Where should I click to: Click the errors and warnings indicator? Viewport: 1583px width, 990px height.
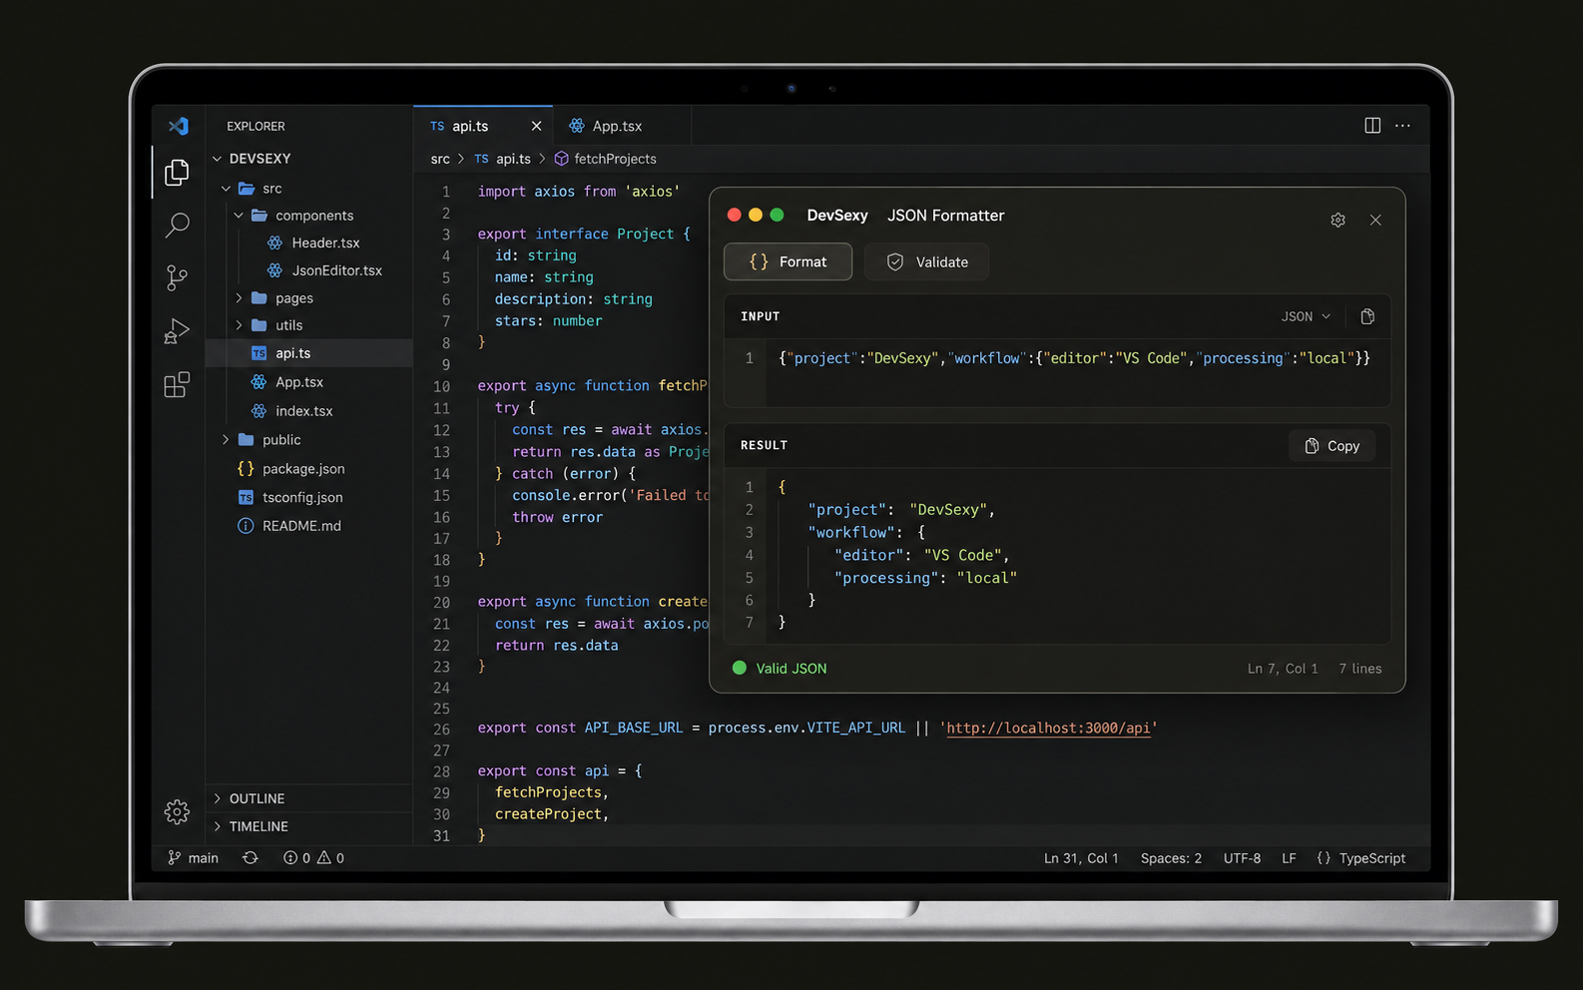pyautogui.click(x=313, y=858)
